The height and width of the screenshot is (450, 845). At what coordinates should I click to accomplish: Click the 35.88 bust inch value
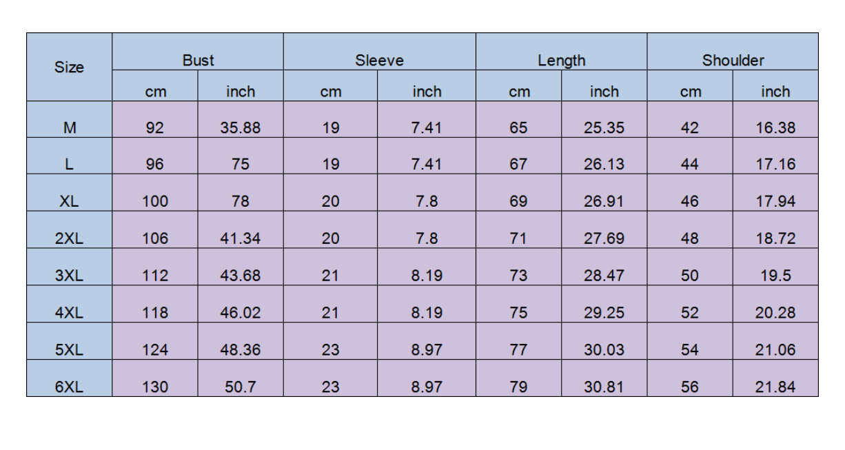tap(240, 127)
